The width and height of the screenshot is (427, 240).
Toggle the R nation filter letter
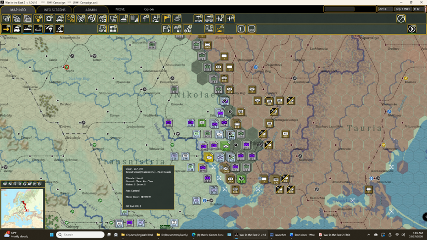(x=20, y=184)
